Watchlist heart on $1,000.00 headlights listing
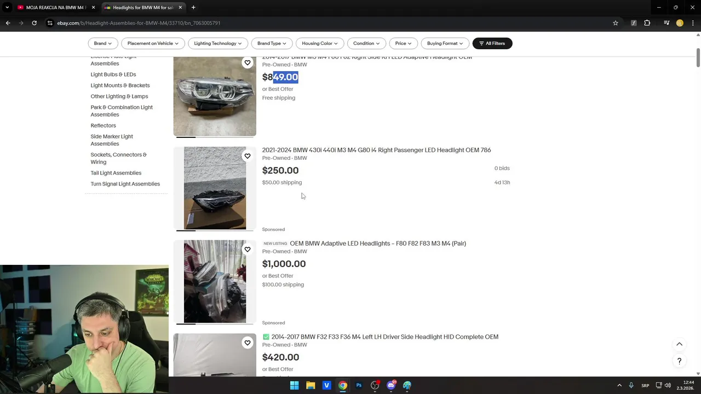The width and height of the screenshot is (701, 394). click(248, 250)
